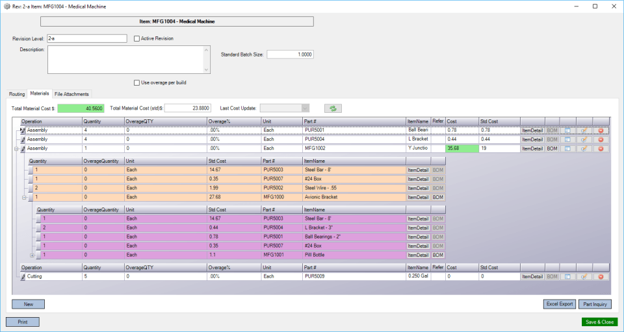Click the 27.68 std cost cell
This screenshot has width=624, height=332.
(235, 197)
